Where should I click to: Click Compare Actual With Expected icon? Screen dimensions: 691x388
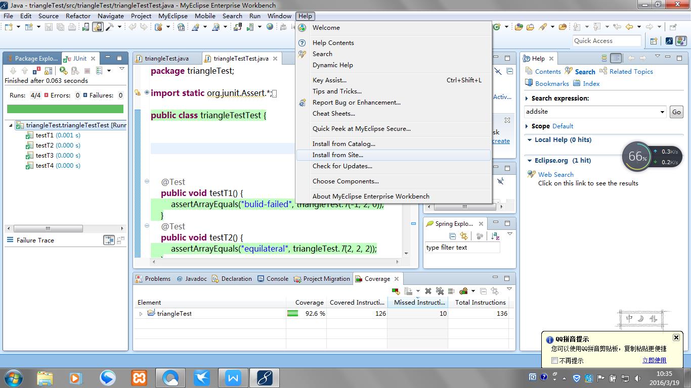point(120,240)
